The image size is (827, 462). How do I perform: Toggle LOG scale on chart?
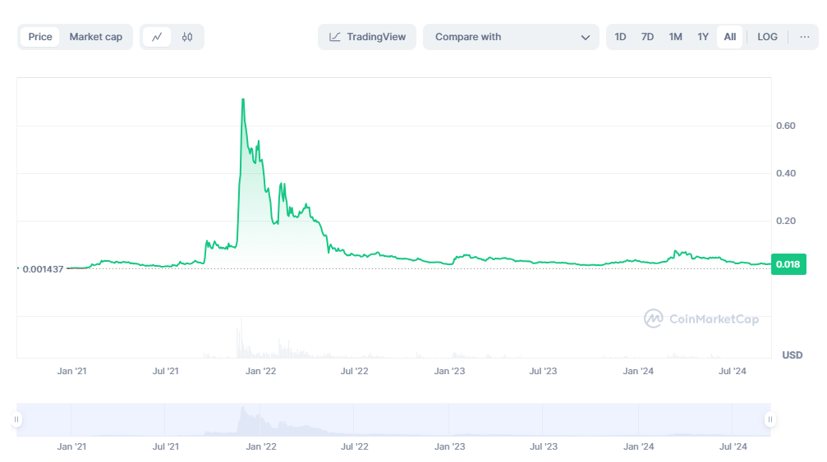[767, 37]
